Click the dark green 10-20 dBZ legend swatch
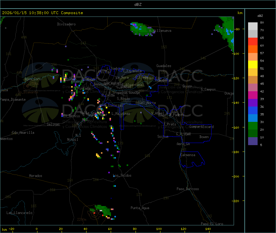The width and height of the screenshot is (276, 233). (x=253, y=133)
